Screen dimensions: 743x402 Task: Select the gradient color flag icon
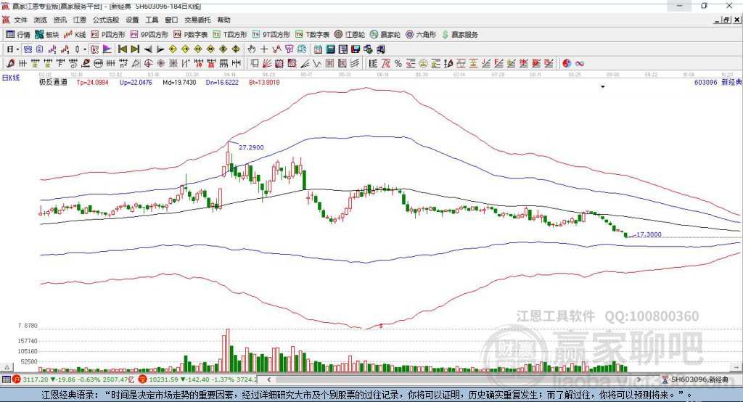(x=107, y=49)
